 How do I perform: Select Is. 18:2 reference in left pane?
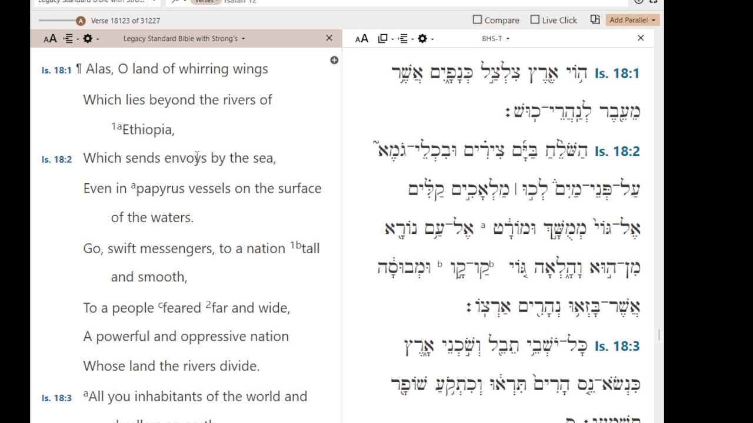tap(56, 159)
